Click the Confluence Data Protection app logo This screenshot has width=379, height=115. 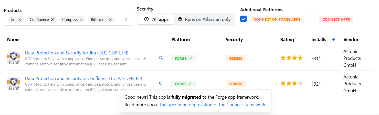point(14,83)
